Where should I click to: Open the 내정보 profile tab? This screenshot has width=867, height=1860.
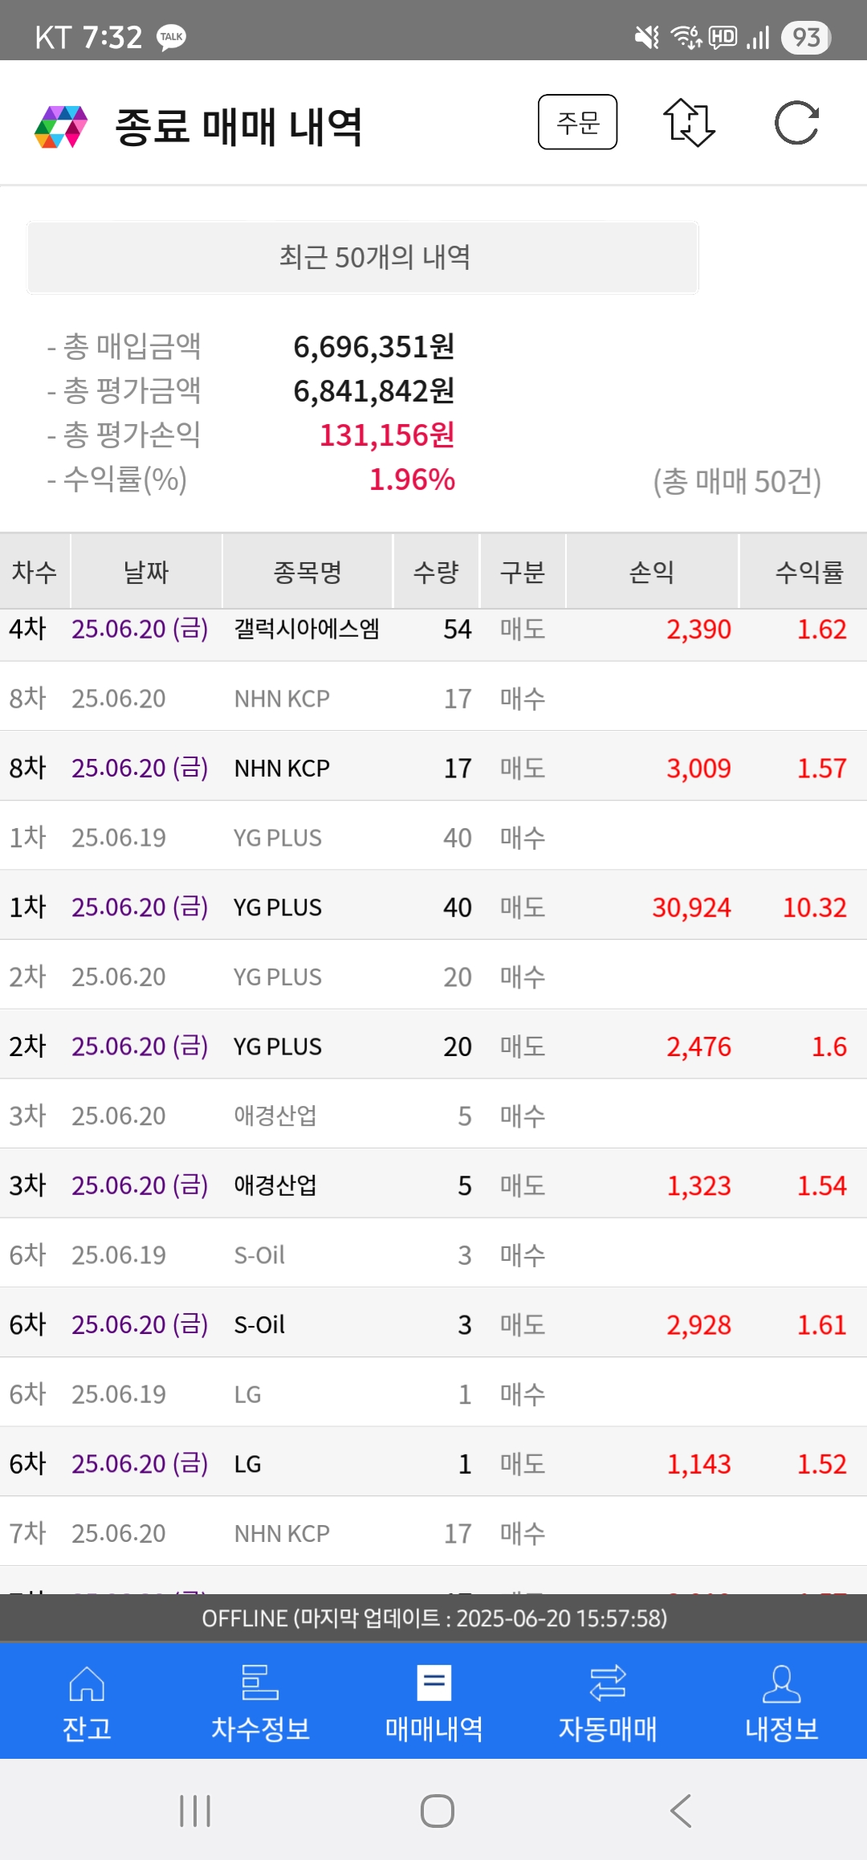pos(781,1703)
